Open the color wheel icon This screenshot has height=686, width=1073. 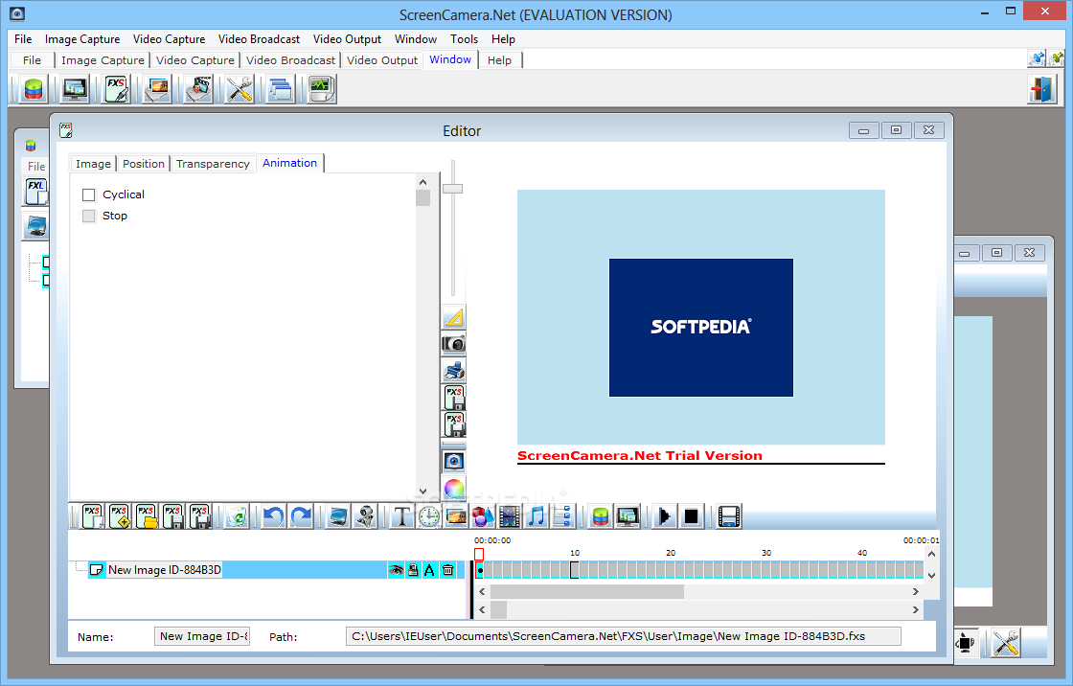click(454, 488)
